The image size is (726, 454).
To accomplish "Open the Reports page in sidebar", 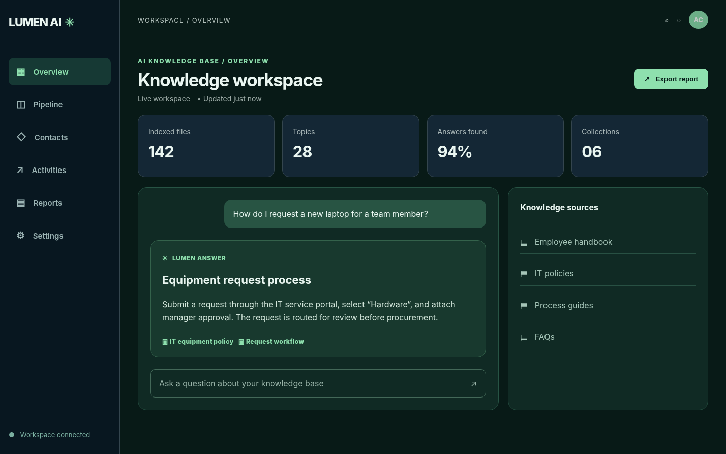I will pyautogui.click(x=59, y=203).
